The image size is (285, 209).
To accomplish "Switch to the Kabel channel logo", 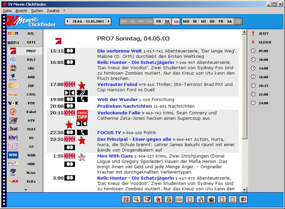I will [x=13, y=112].
